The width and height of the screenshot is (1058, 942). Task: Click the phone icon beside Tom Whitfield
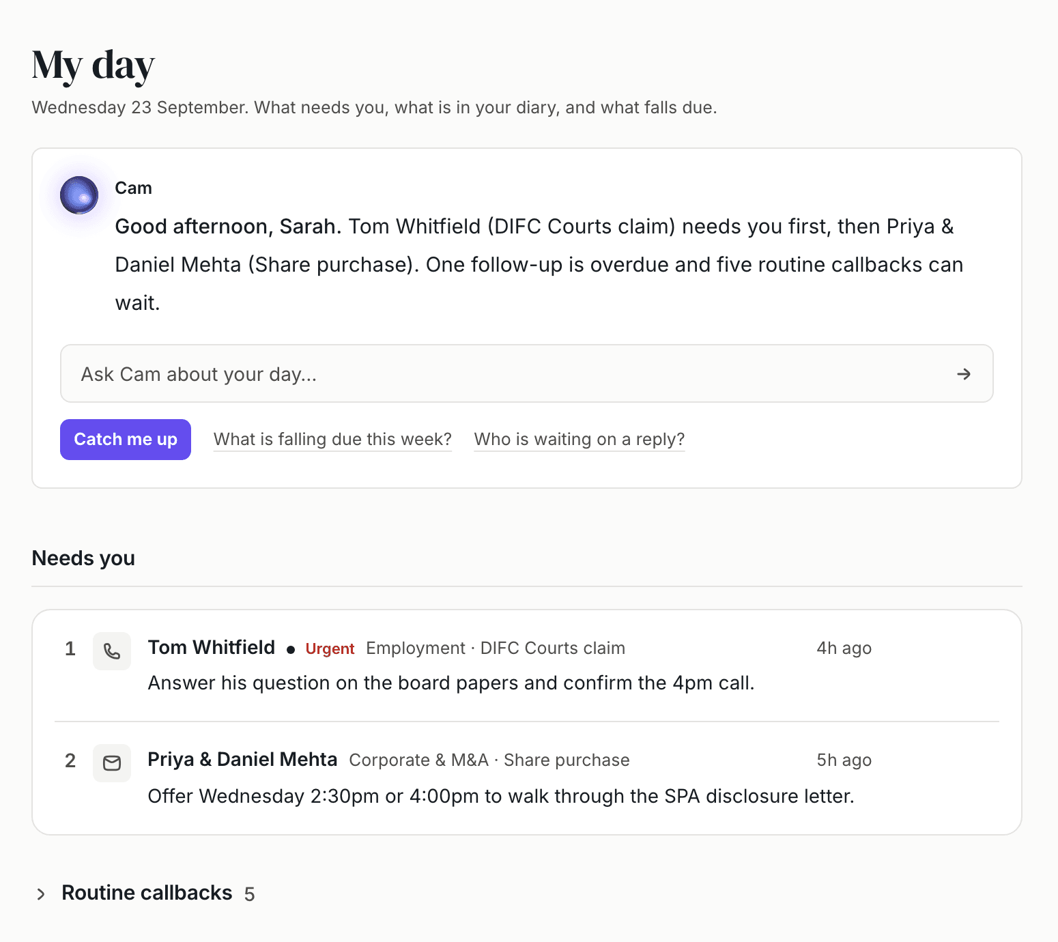coord(112,651)
